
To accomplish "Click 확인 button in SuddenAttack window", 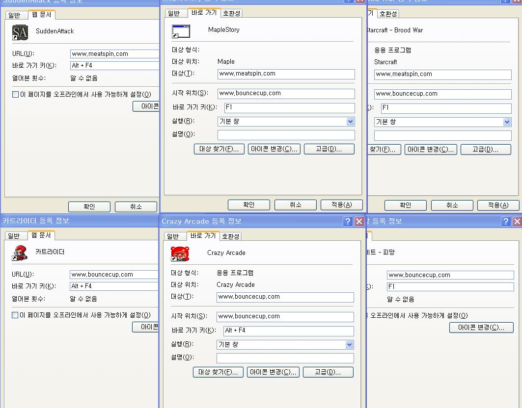I will [x=89, y=206].
